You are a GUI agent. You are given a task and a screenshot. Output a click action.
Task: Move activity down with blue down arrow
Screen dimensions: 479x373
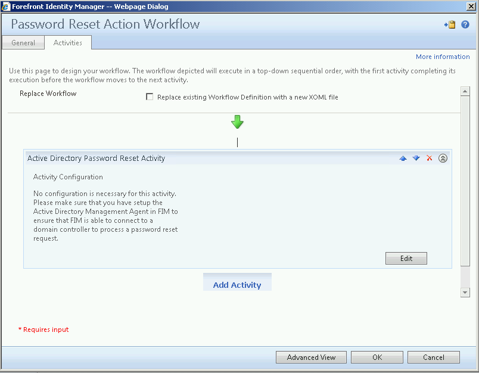coord(416,158)
